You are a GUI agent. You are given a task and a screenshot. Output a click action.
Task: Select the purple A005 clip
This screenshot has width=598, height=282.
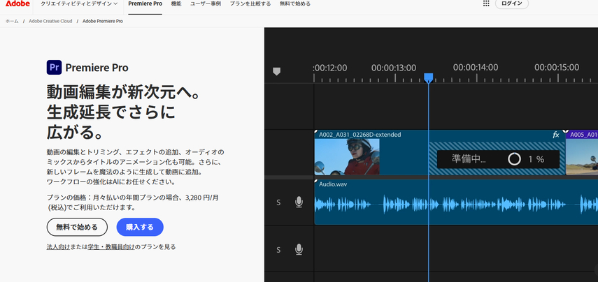point(582,152)
